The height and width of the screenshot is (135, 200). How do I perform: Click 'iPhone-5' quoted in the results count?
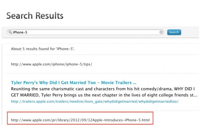click(65, 49)
